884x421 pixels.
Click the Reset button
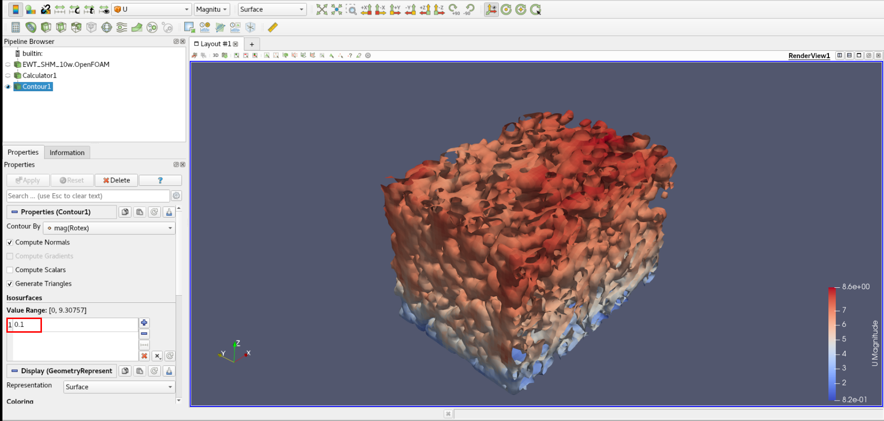pos(72,180)
